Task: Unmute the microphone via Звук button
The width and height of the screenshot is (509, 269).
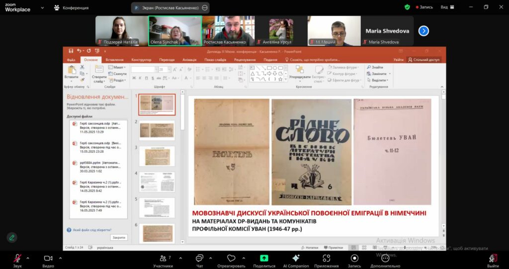Action: 17,261
